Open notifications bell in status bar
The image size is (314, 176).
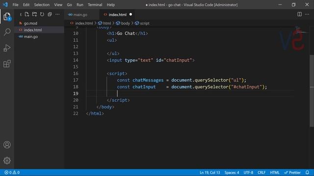307,173
